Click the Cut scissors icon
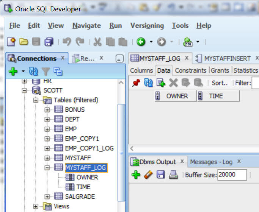 (97, 42)
